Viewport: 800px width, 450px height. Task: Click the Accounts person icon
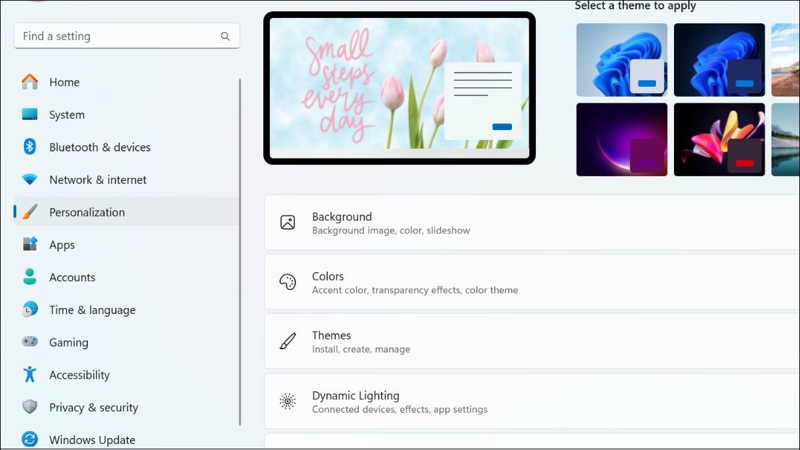tap(30, 277)
